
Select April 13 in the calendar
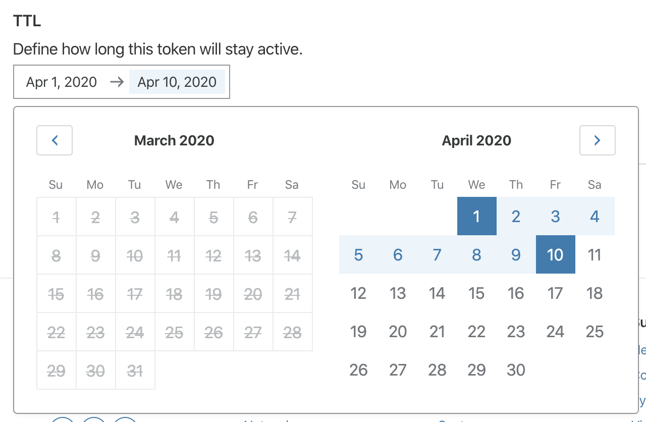click(398, 293)
